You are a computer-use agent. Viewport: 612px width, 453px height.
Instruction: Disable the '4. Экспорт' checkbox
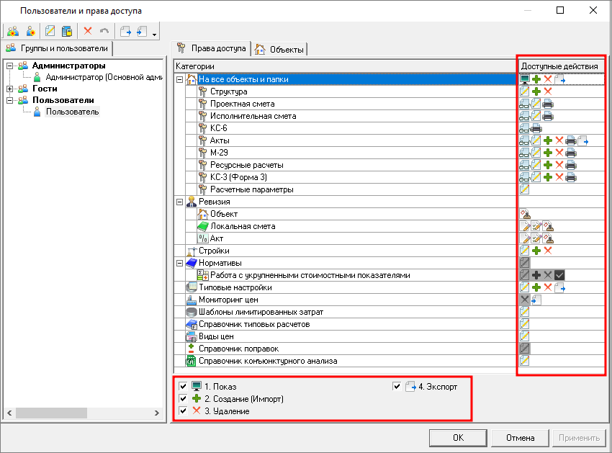[397, 387]
